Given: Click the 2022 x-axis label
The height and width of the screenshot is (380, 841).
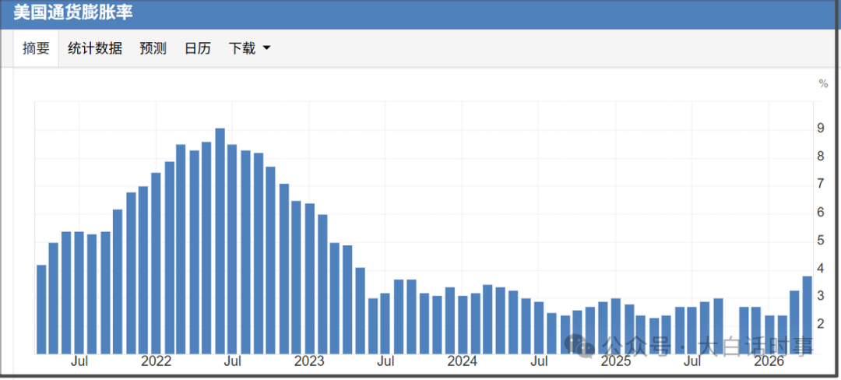Looking at the screenshot, I should click(156, 361).
